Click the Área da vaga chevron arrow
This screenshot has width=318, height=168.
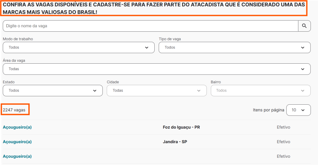coord(302,69)
